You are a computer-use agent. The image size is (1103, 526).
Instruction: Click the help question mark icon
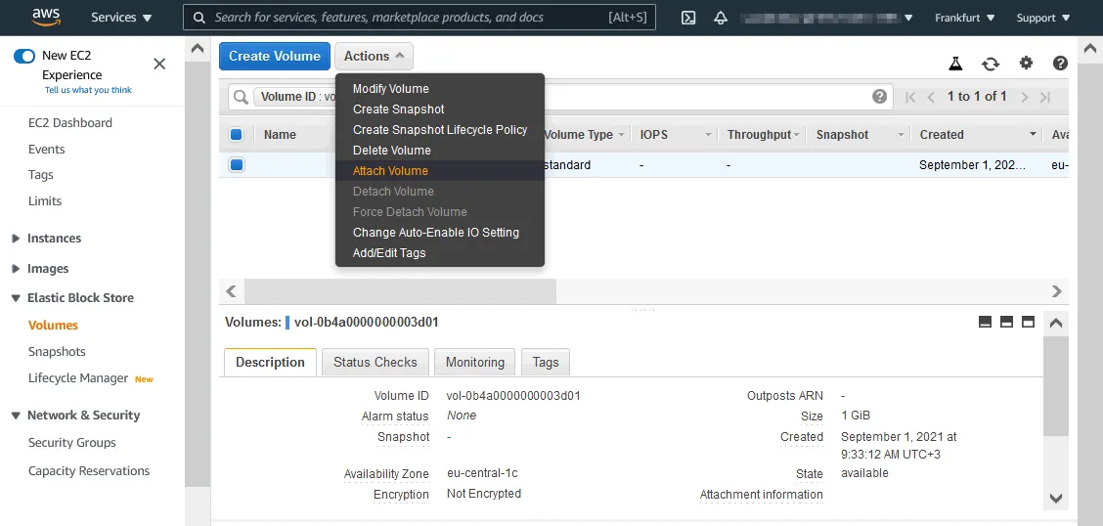1060,64
